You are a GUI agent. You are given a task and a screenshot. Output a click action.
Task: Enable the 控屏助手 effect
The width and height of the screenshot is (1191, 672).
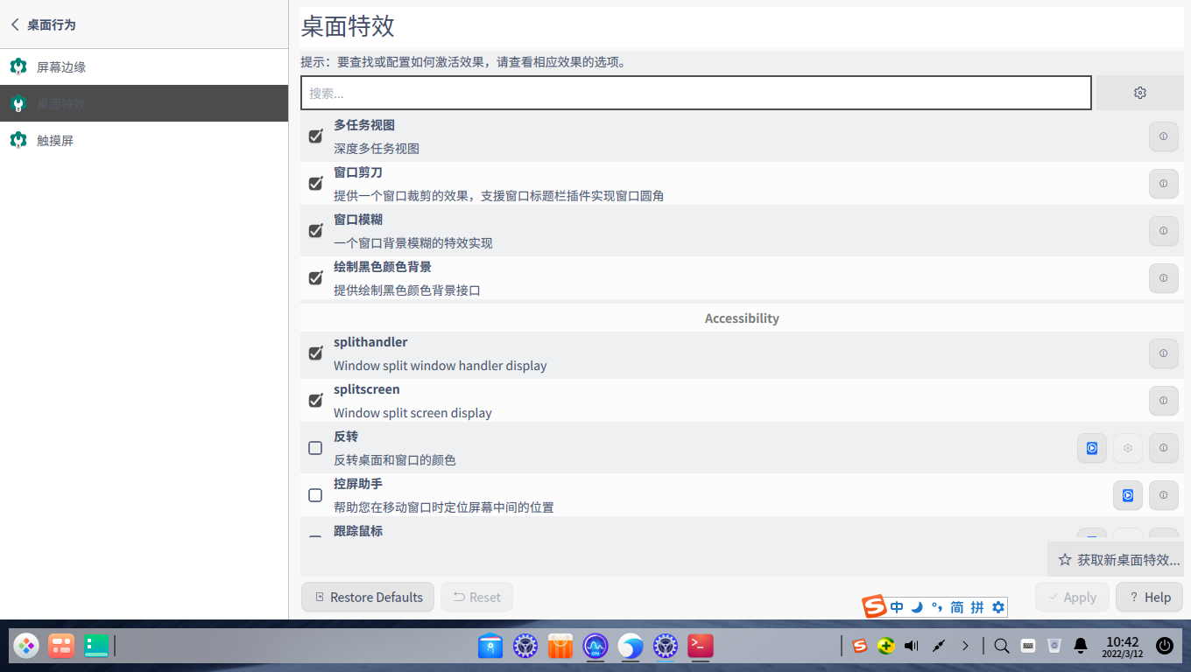(x=315, y=495)
